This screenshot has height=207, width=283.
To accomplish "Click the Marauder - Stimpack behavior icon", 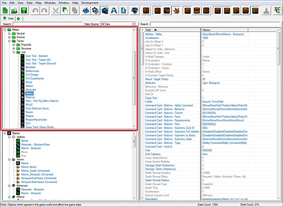I will click(18, 190).
